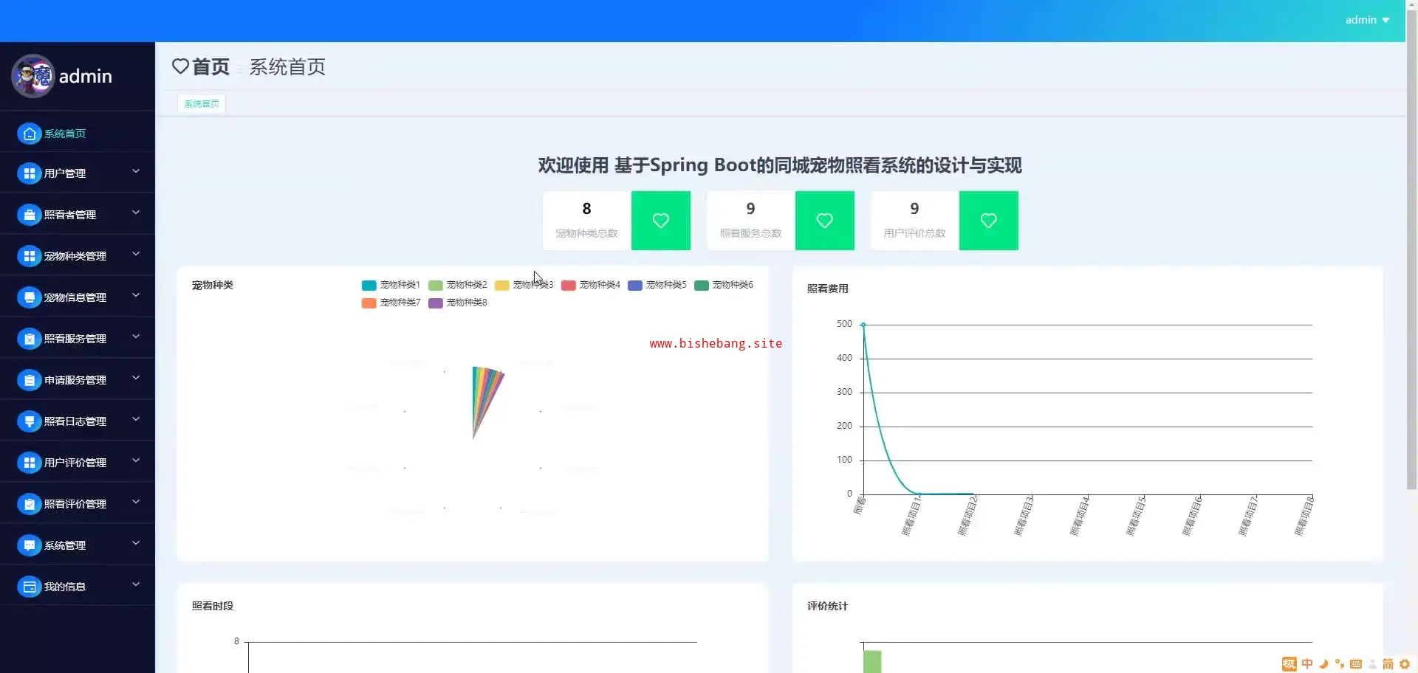Click the clipboard icon beside 申请服务管理
1418x673 pixels.
pyautogui.click(x=29, y=380)
